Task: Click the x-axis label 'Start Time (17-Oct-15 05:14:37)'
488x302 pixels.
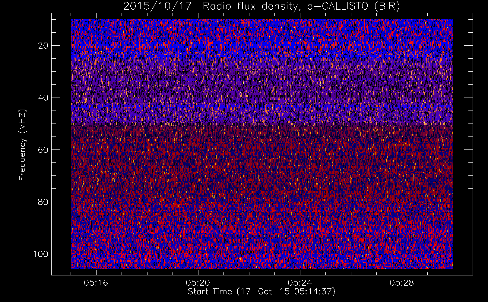Action: (261, 292)
